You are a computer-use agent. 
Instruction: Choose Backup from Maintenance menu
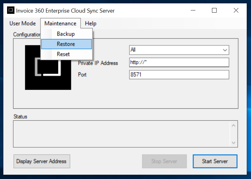tap(66, 34)
